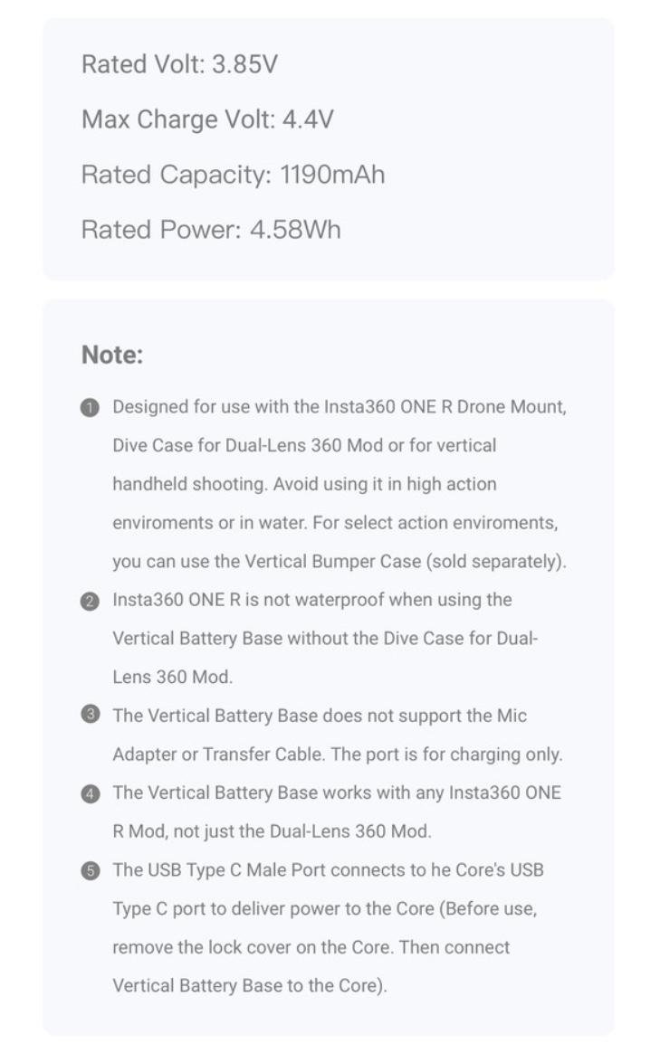The height and width of the screenshot is (1063, 660).
Task: Click the number 2 bullet icon
Action: pyautogui.click(x=90, y=602)
